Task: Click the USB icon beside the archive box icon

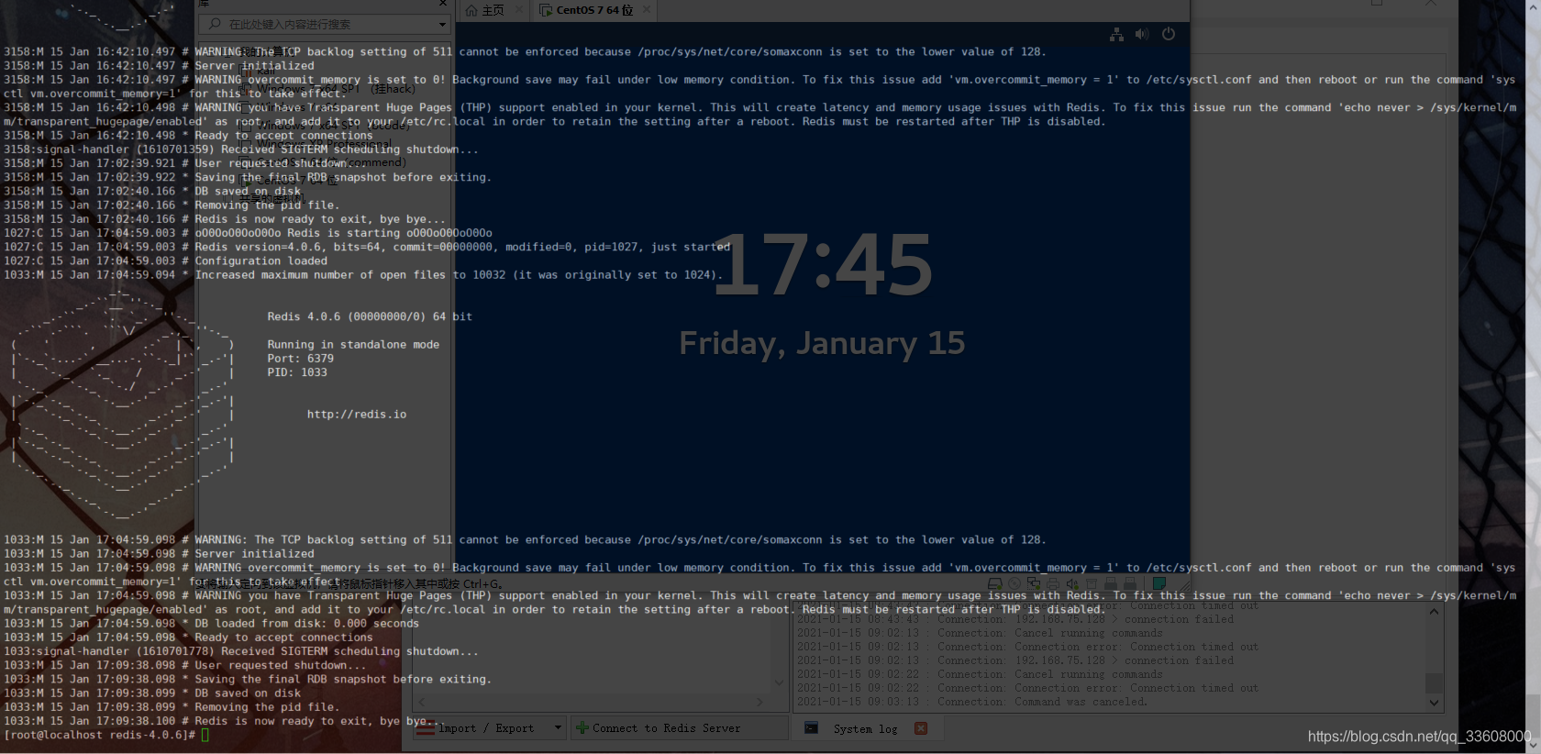Action: (1111, 583)
